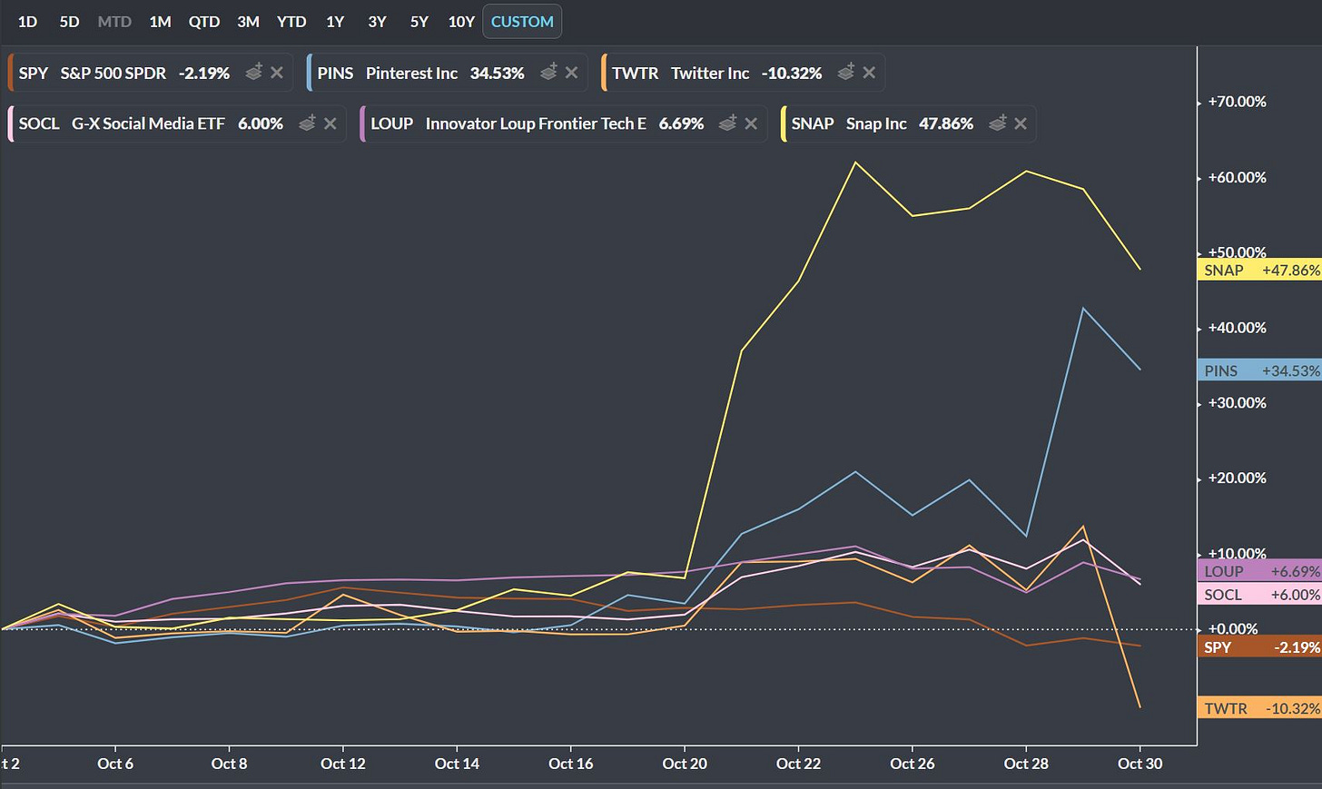Viewport: 1322px width, 789px height.
Task: Click the +70.00% axis value
Action: (x=1237, y=102)
